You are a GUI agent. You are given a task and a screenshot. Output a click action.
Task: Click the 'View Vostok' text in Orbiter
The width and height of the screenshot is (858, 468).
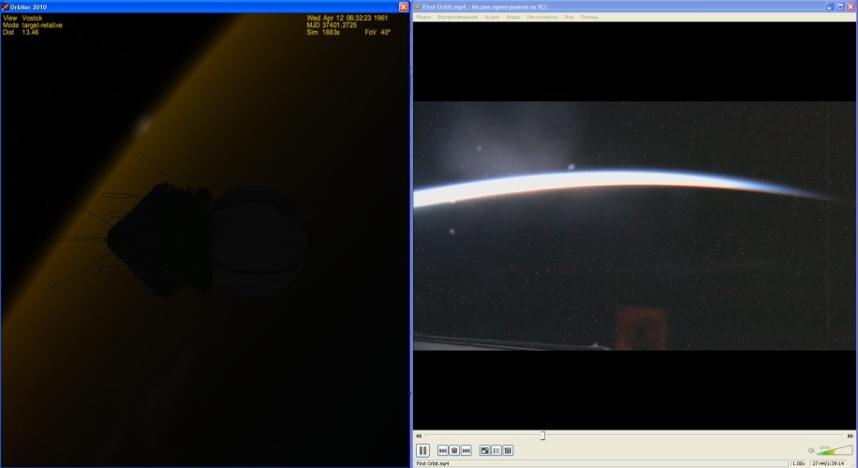(x=22, y=18)
